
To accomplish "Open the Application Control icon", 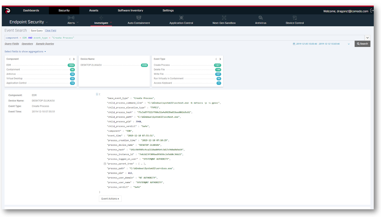I will [x=181, y=18].
